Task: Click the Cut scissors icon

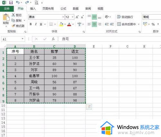Action: (x=13, y=15)
